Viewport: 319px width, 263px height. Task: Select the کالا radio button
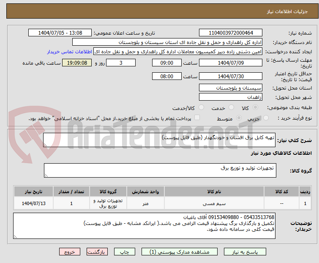pyautogui.click(x=255, y=107)
